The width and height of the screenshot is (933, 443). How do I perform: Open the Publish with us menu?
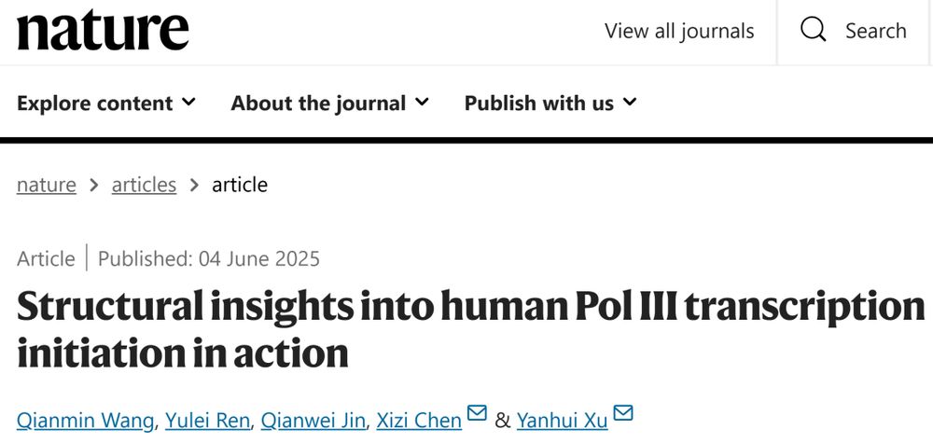538,103
